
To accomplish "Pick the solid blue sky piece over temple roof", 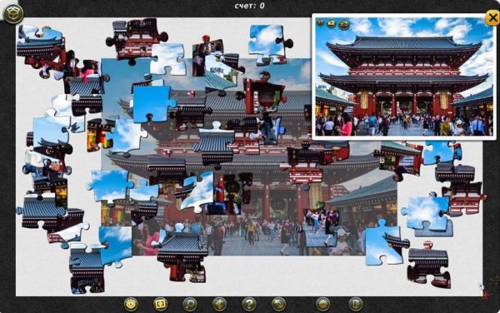I will pos(152,104).
